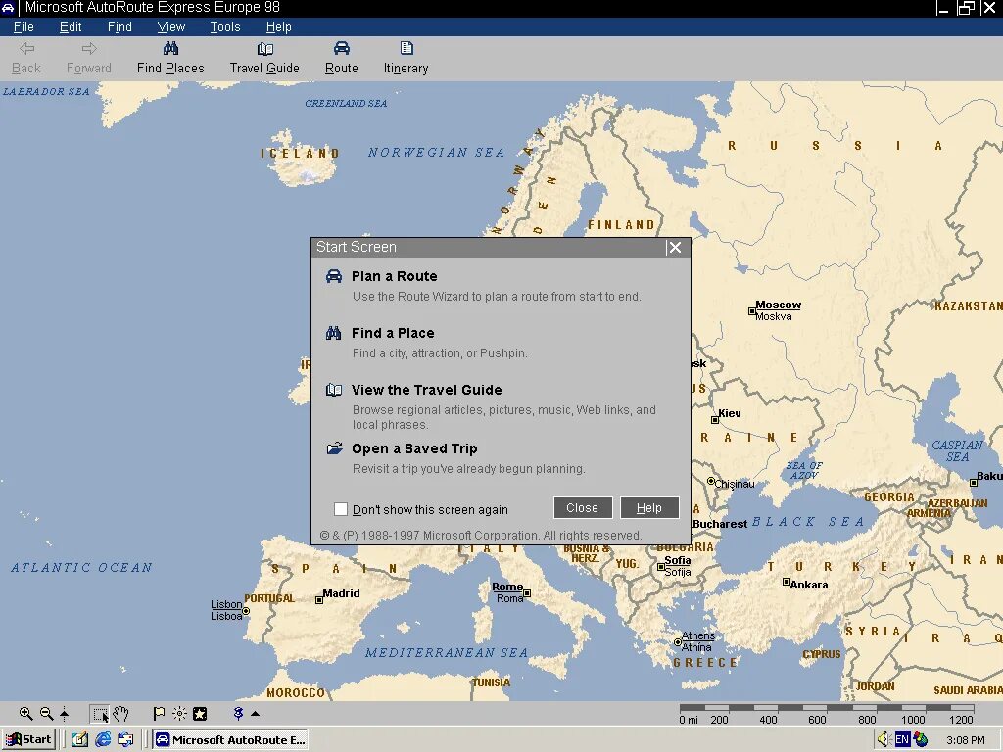Click the AutoRoute car icon in title bar
This screenshot has height=752, width=1003.
8,8
